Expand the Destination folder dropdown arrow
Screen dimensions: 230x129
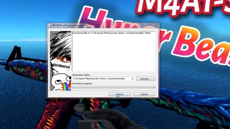pos(132,79)
